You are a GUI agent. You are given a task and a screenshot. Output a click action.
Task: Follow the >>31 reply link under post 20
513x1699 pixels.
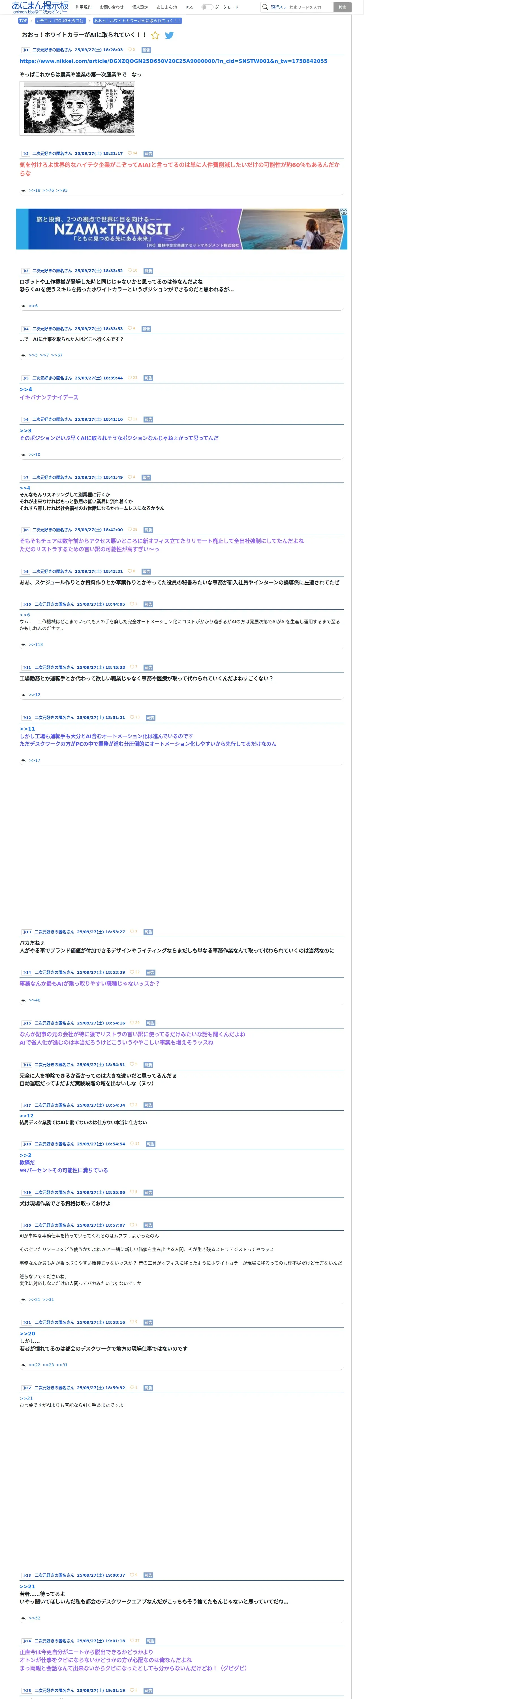(x=48, y=1299)
